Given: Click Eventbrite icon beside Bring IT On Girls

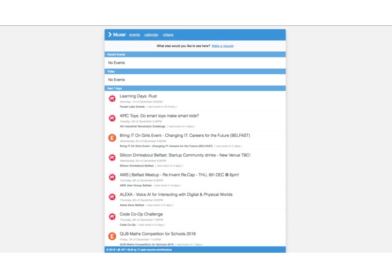Looking at the screenshot, I should [112, 138].
